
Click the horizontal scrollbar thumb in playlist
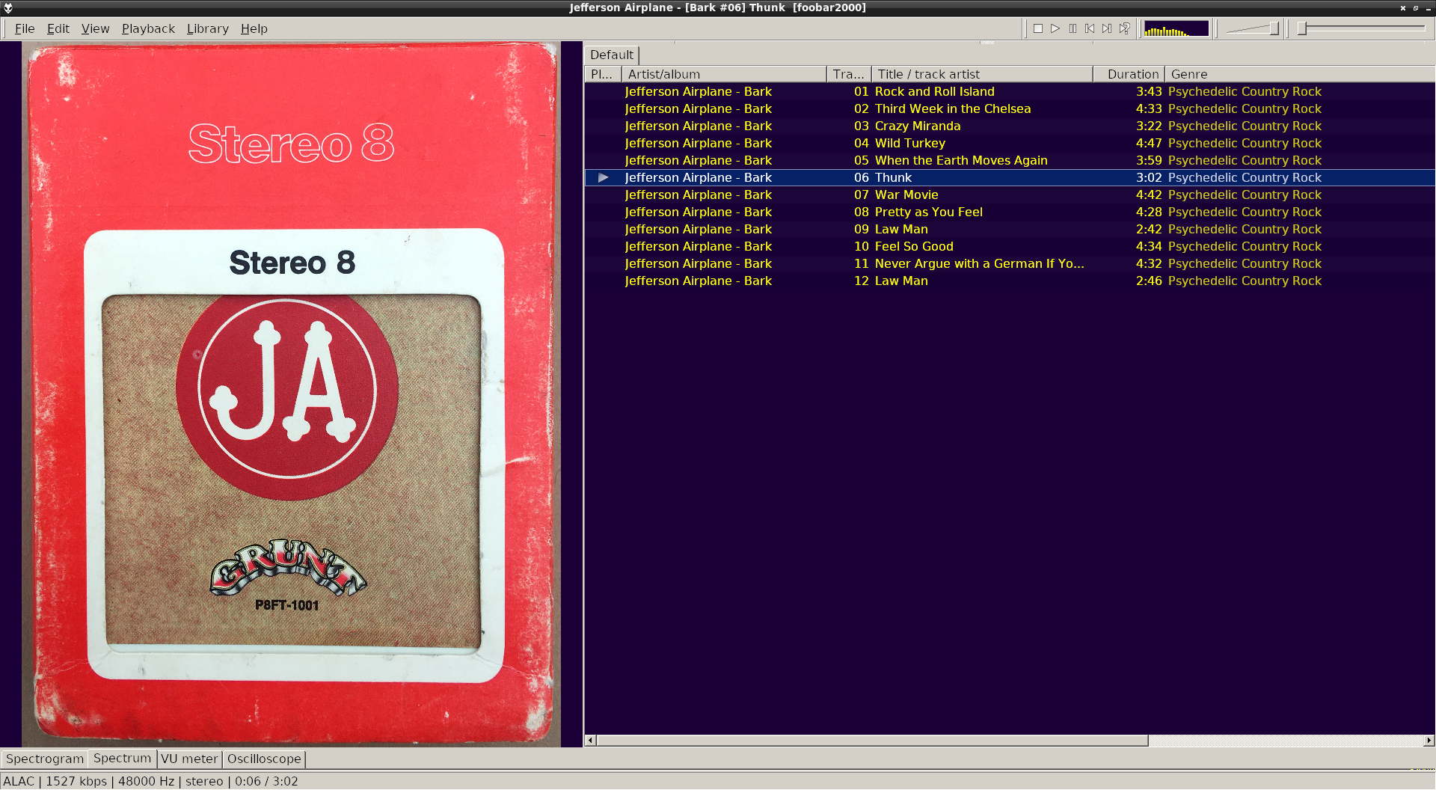[872, 741]
